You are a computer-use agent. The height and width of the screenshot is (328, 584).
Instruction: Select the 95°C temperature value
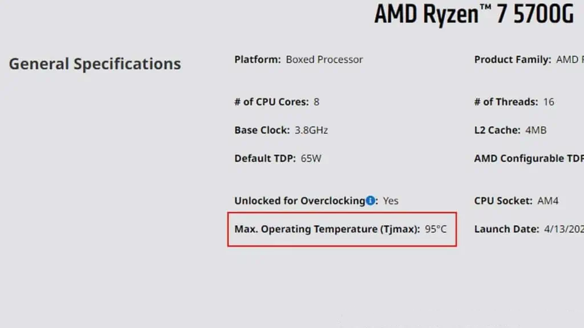436,229
